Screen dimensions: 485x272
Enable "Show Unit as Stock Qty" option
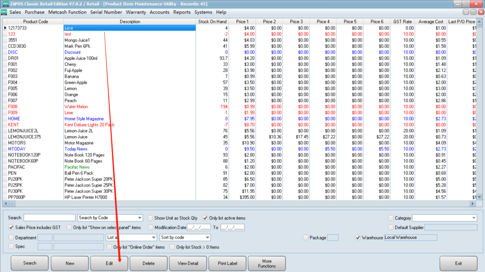pyautogui.click(x=150, y=218)
